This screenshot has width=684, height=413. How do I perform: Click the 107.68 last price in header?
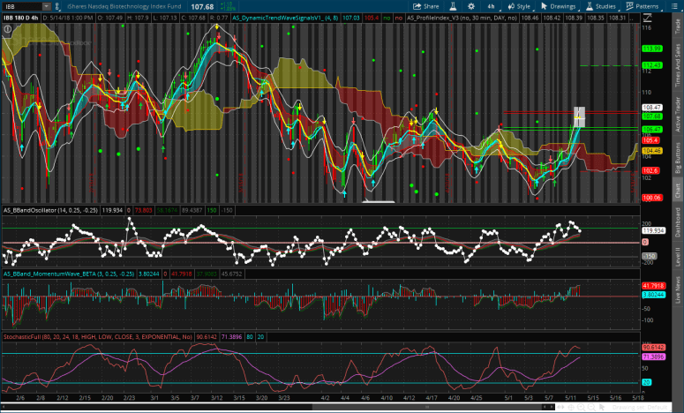pyautogui.click(x=202, y=6)
